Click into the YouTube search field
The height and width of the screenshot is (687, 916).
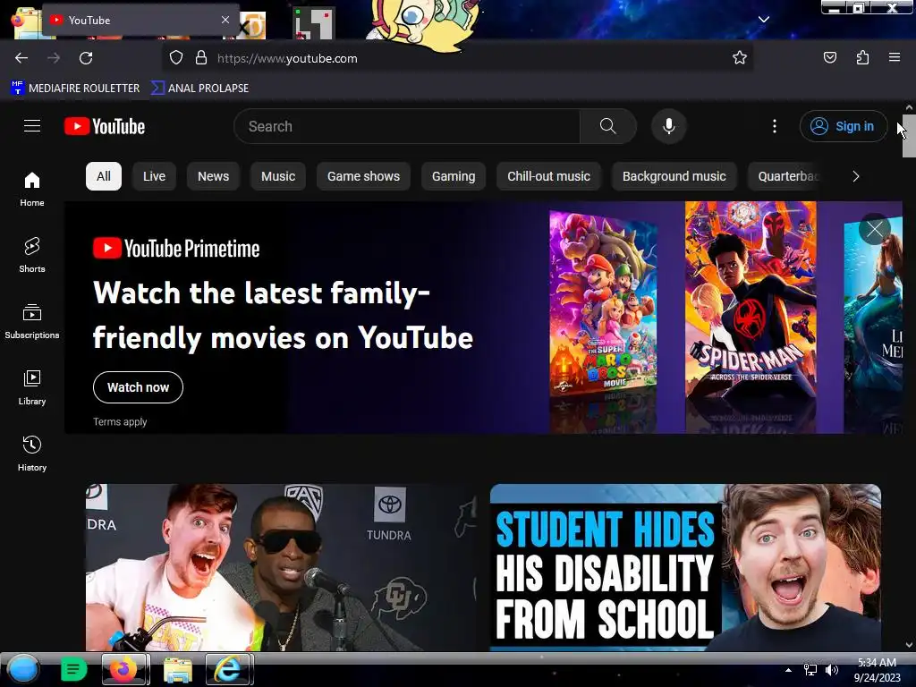(407, 126)
